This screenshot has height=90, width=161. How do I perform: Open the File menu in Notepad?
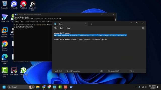tap(55, 28)
